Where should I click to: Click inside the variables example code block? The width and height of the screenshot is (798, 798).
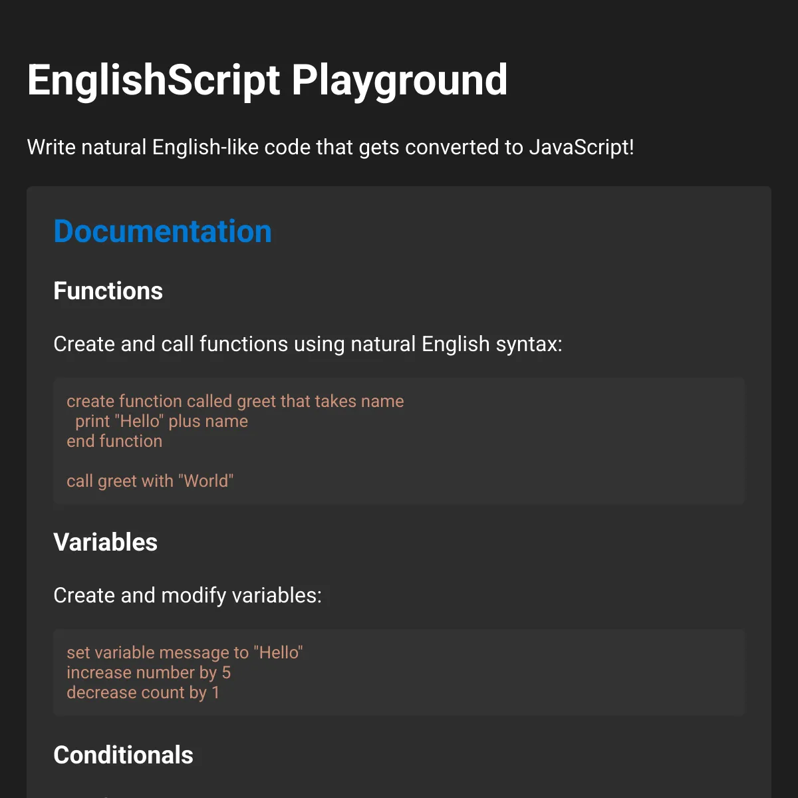tap(399, 672)
